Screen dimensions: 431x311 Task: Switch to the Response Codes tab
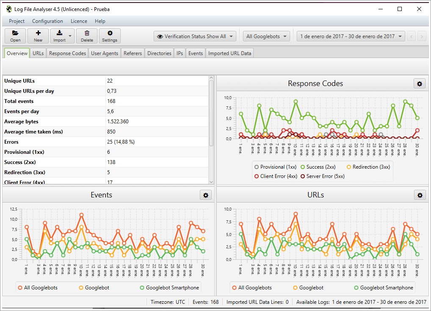pyautogui.click(x=67, y=53)
